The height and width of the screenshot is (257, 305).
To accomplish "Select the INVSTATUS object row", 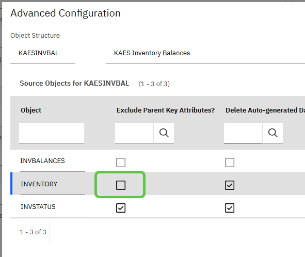I will 38,207.
